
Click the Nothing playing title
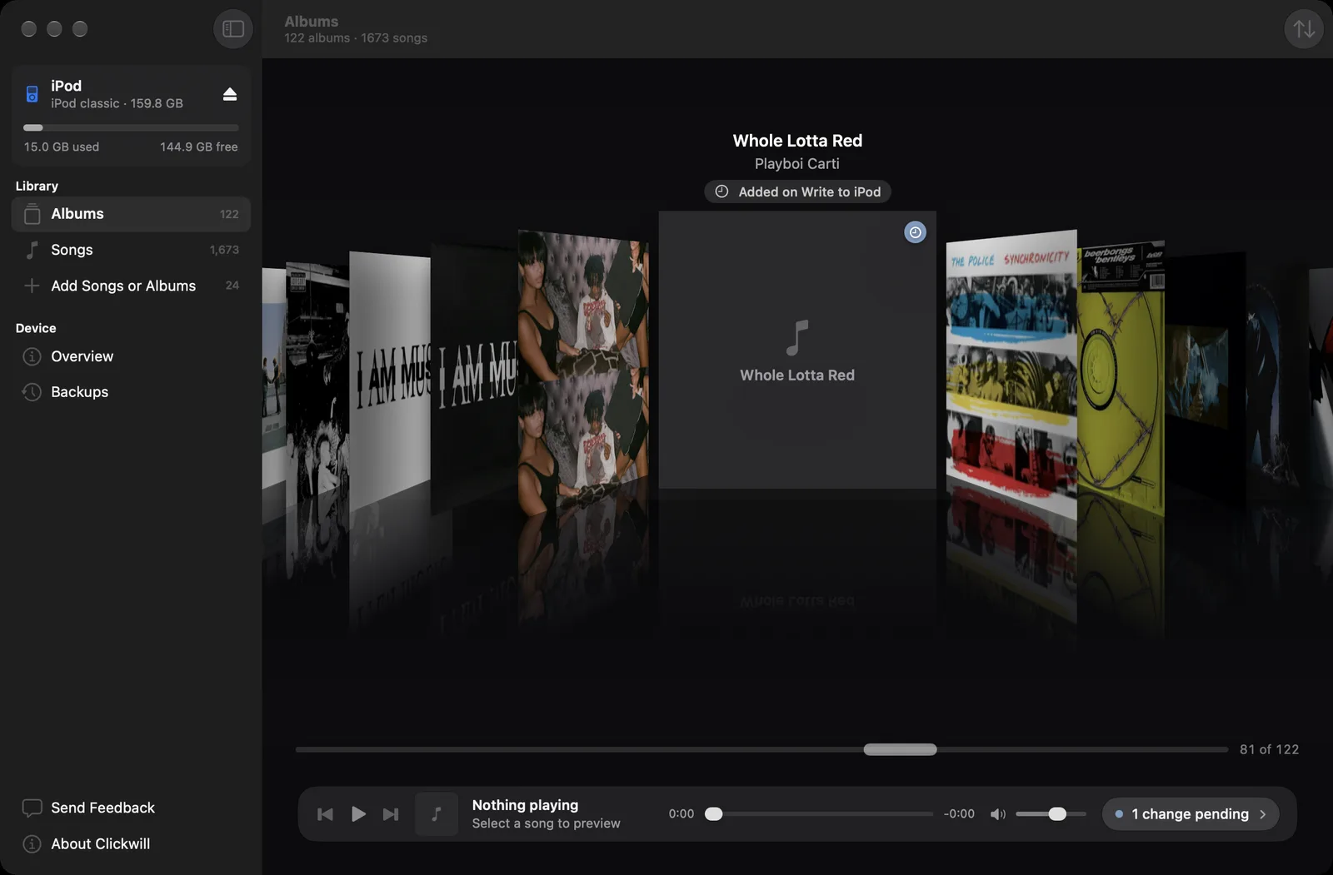click(525, 805)
